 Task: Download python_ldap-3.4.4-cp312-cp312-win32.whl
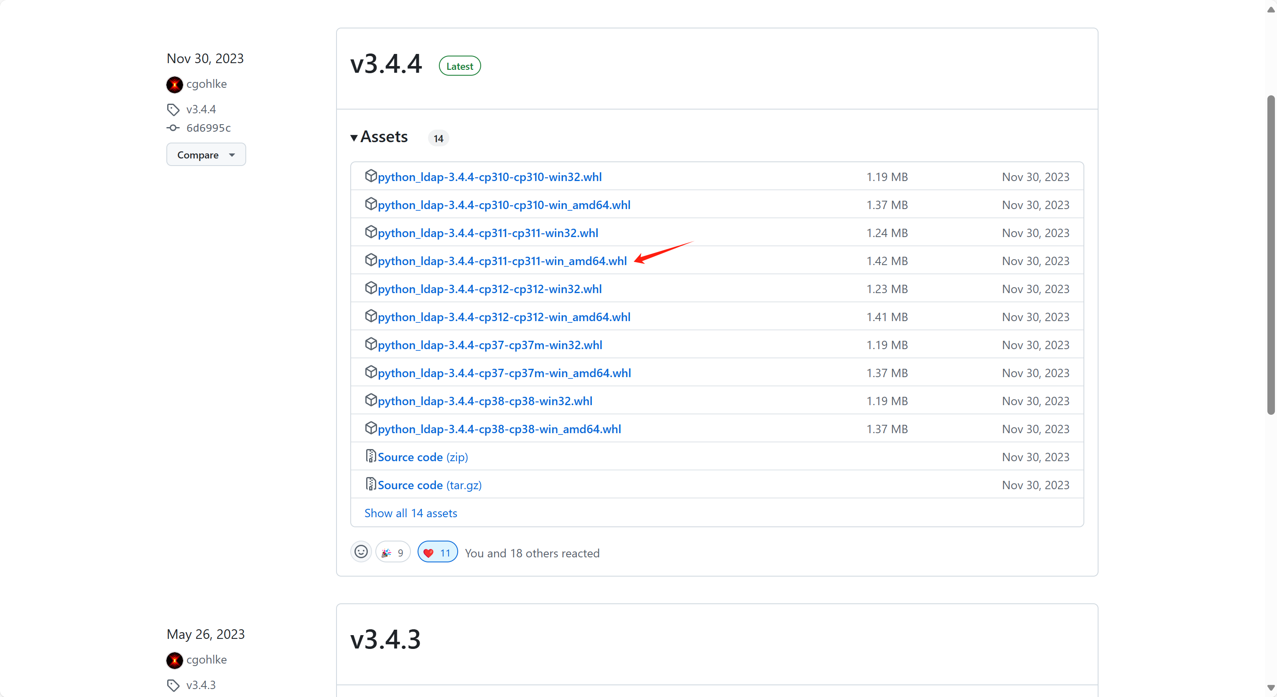(x=490, y=289)
